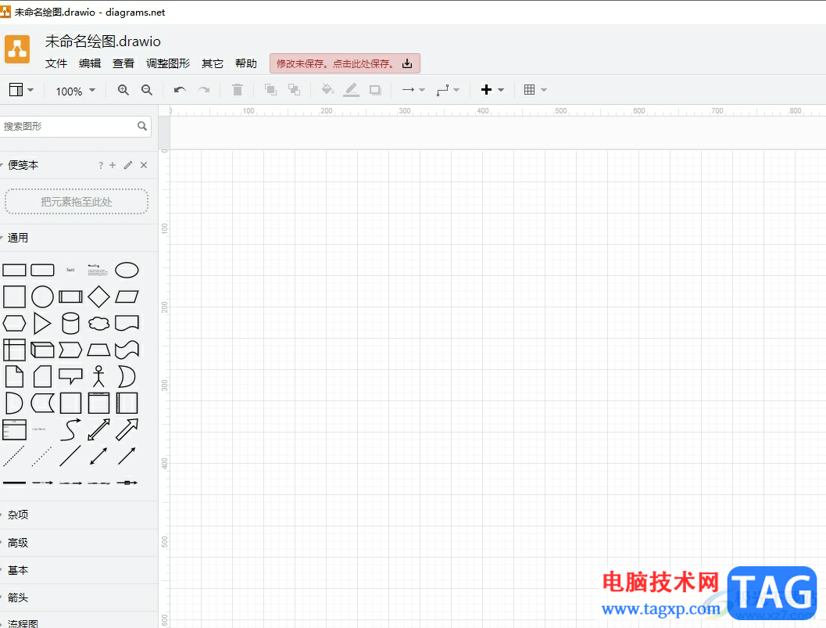The width and height of the screenshot is (826, 628).
Task: Select the triangle shape
Action: coord(43,323)
